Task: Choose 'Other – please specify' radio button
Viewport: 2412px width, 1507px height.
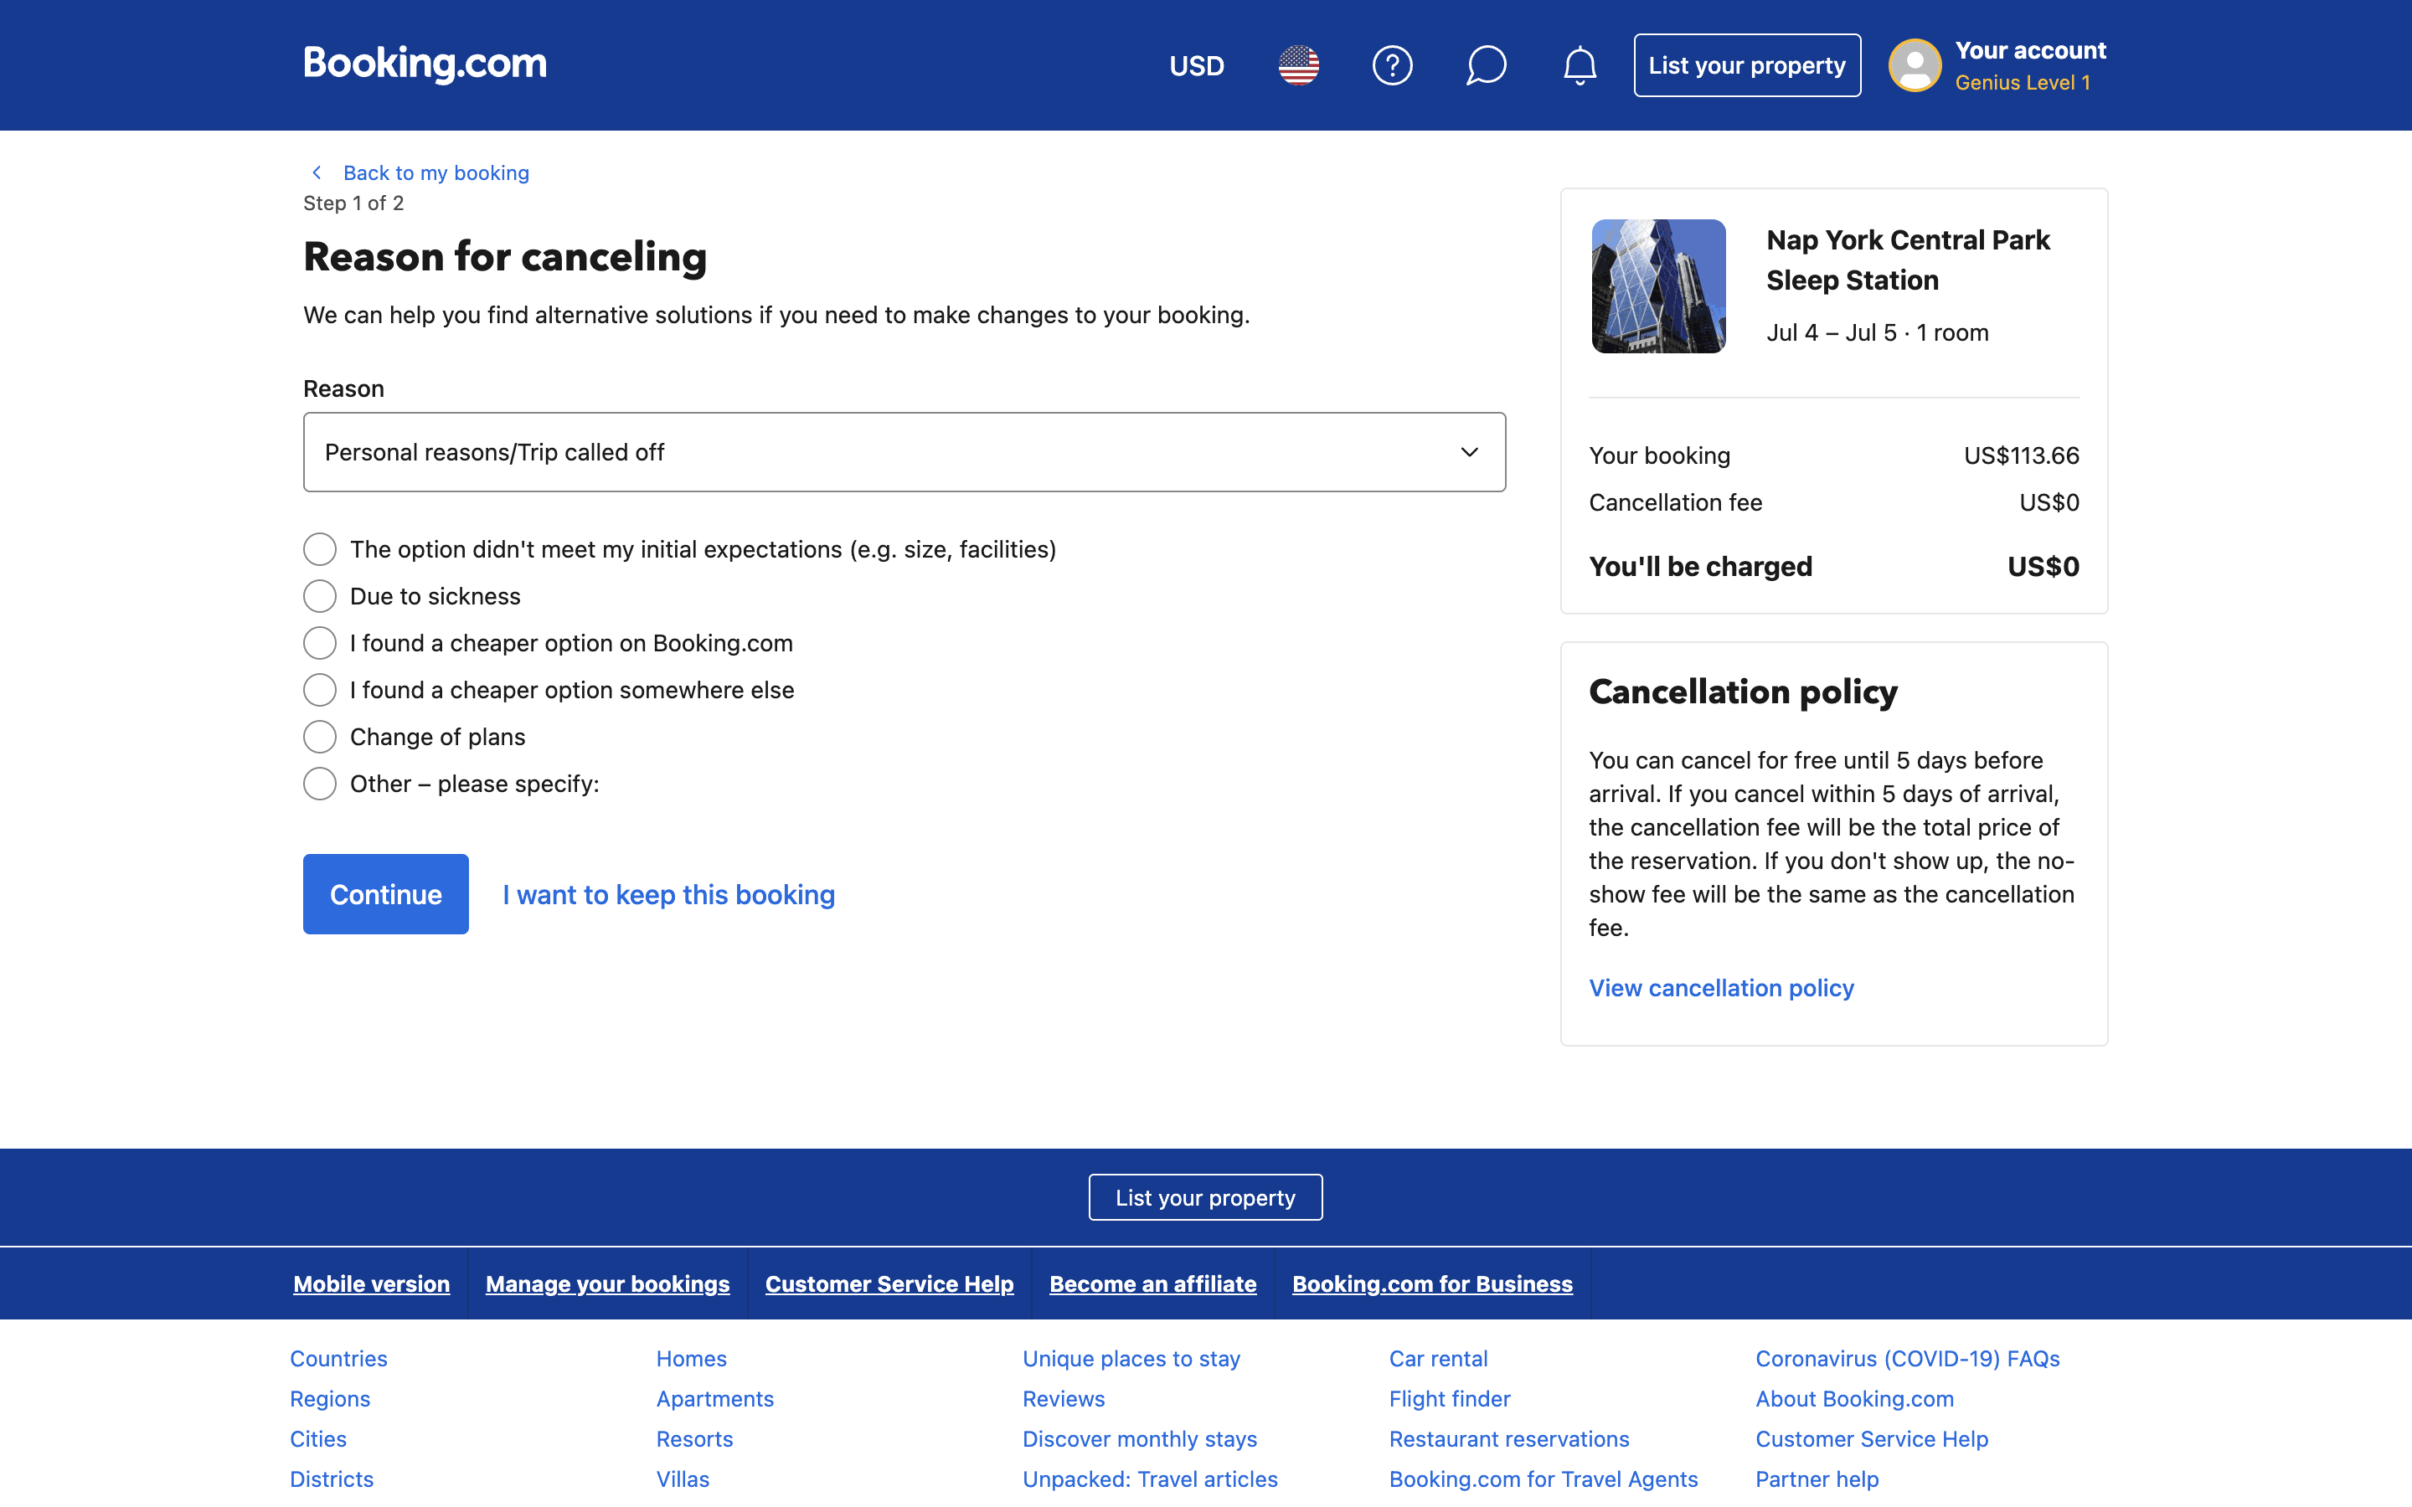Action: (320, 784)
